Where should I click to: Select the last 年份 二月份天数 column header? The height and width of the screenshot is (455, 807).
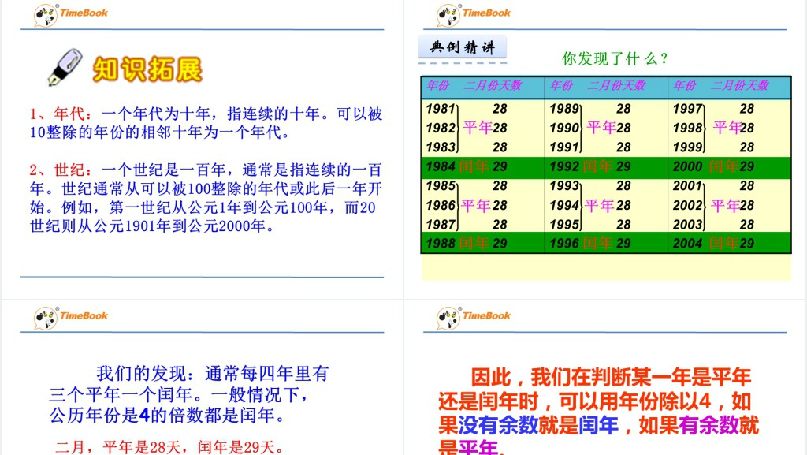(x=728, y=86)
